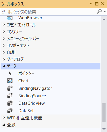Maximize the ツールボックス panel
This screenshot has height=132, width=107.
tap(97, 4)
